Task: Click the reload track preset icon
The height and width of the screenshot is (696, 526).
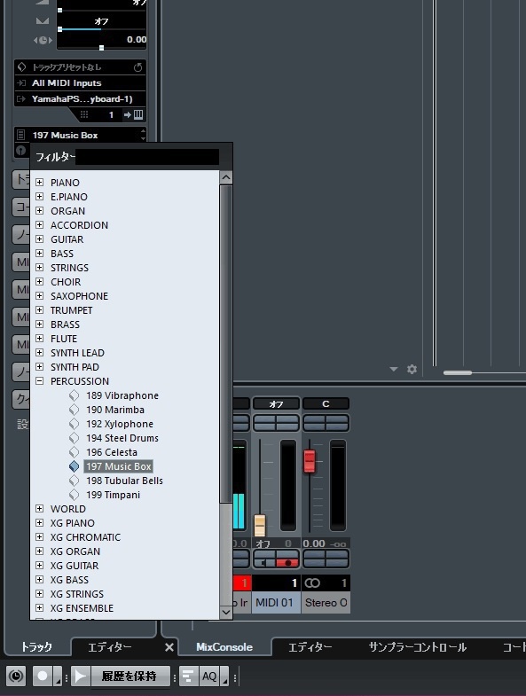Action: tap(138, 67)
